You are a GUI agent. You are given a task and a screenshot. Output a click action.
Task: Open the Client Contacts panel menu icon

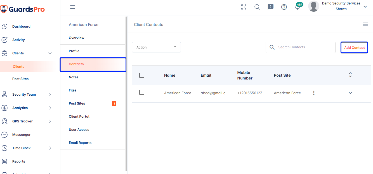365,24
